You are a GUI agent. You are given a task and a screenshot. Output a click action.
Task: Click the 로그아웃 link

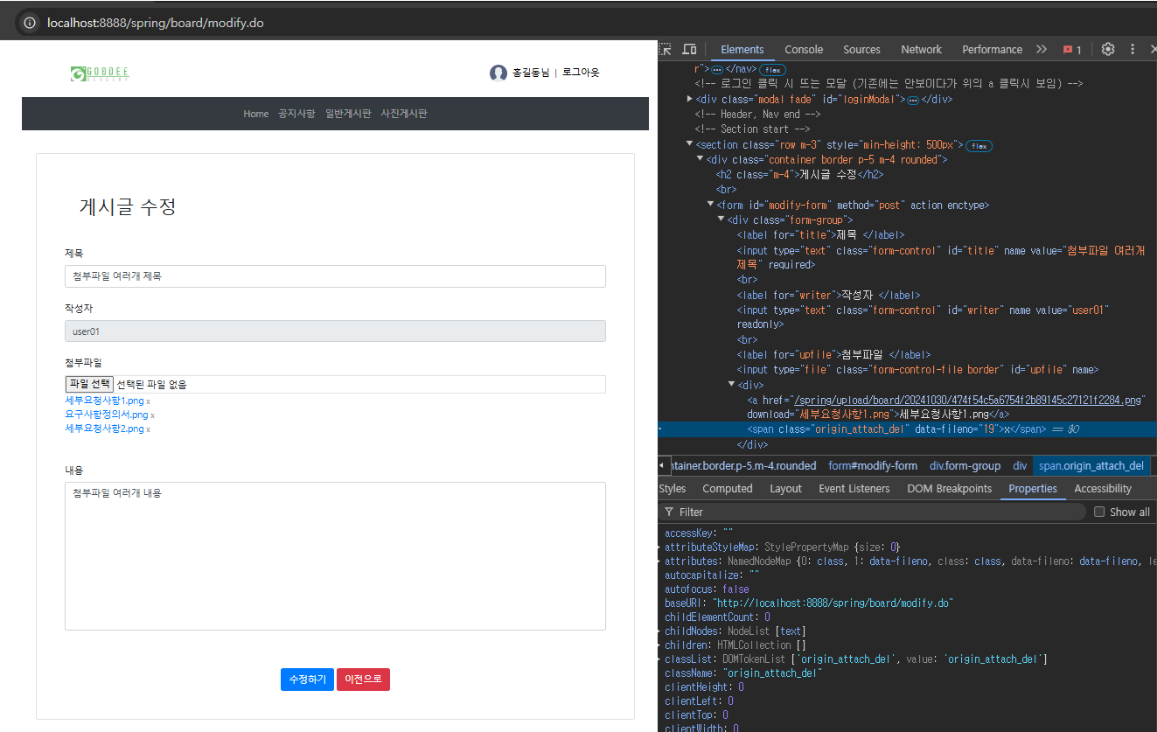pos(581,73)
